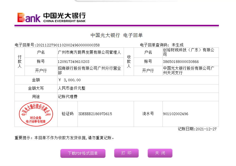Click the 收款人 row header

(129, 62)
